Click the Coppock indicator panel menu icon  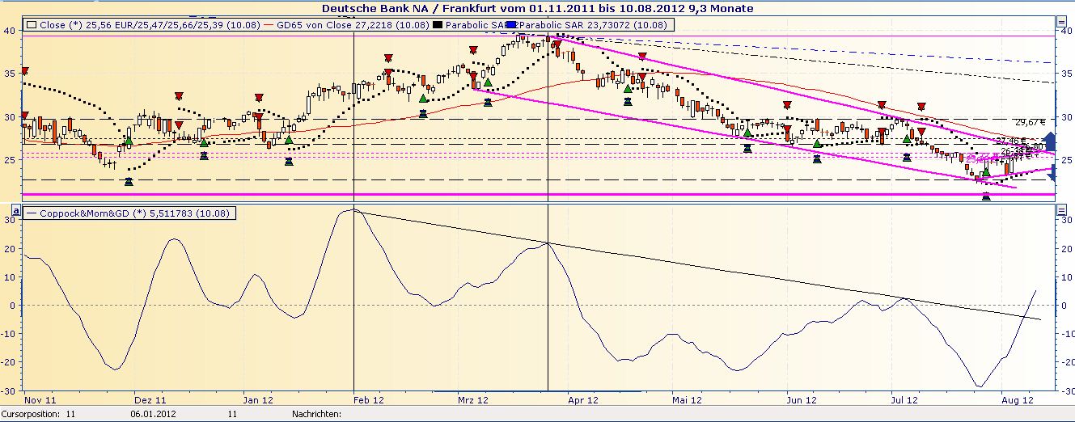(x=1060, y=210)
